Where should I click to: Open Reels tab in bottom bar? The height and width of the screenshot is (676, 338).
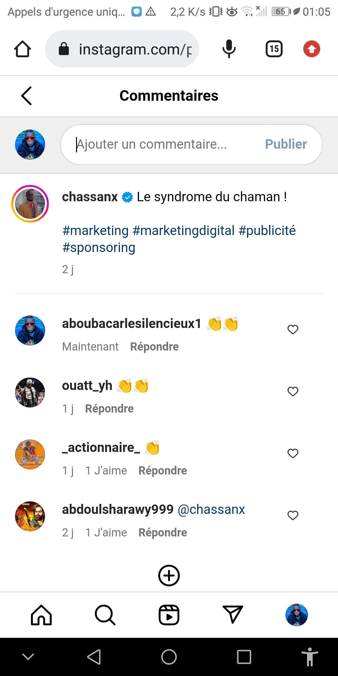tap(169, 615)
